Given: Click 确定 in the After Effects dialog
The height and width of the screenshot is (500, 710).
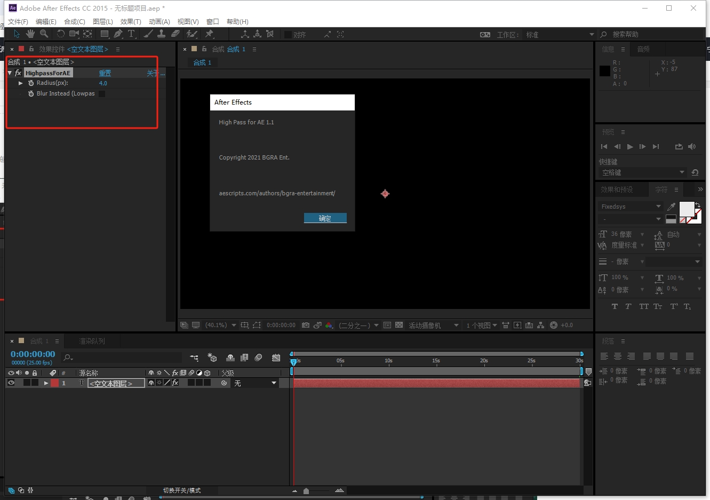Looking at the screenshot, I should pos(325,218).
